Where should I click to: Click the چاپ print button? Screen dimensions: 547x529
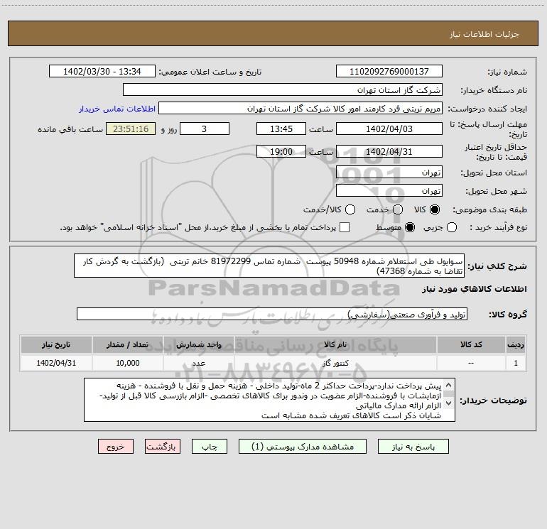point(210,447)
